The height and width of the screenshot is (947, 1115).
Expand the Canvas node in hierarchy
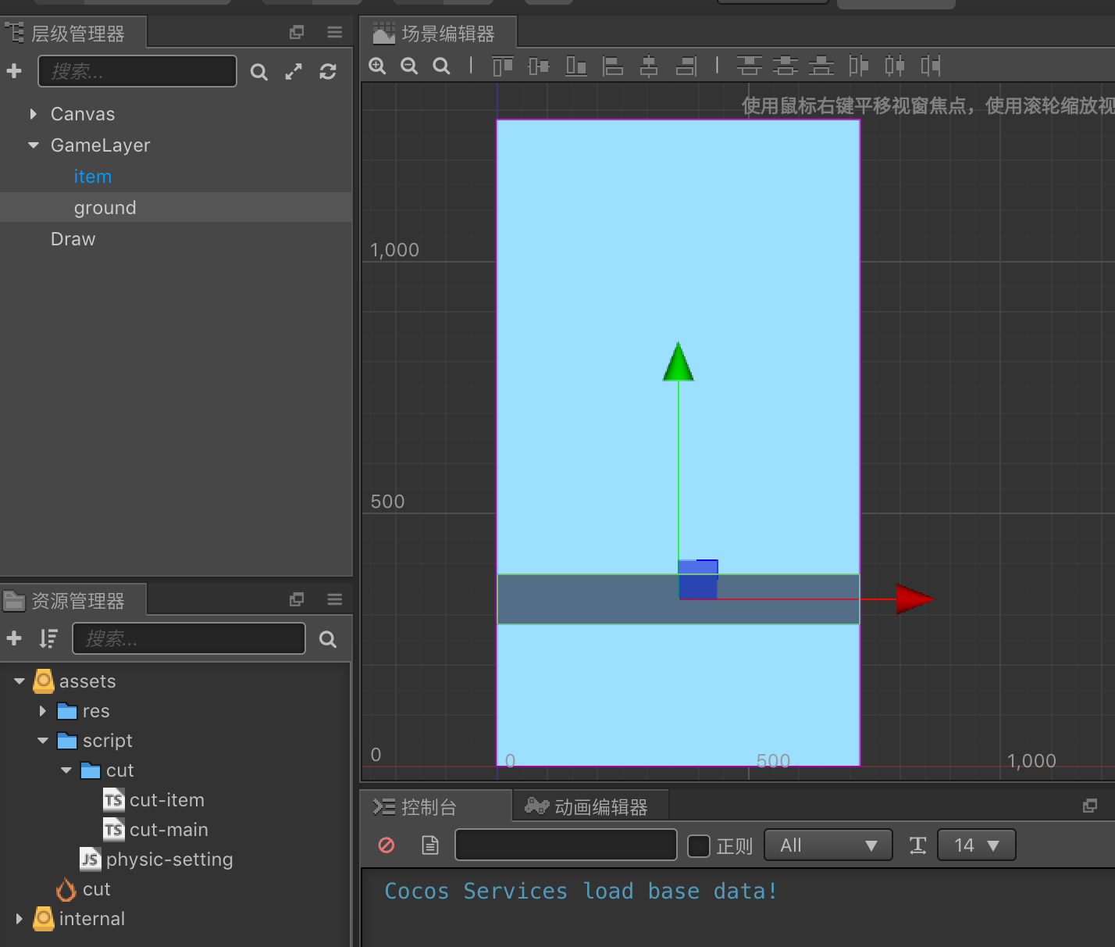click(33, 114)
